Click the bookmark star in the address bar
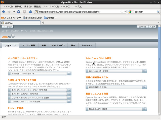 pos(122,12)
